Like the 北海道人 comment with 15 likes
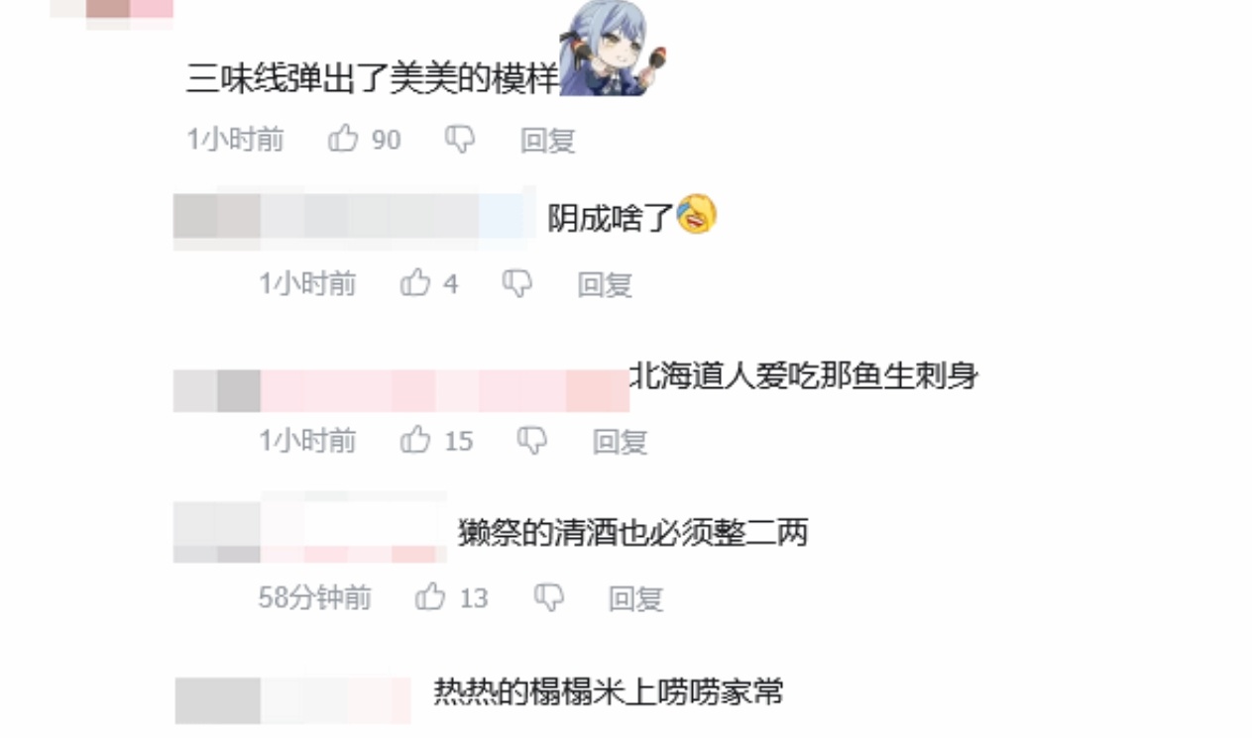 point(415,440)
